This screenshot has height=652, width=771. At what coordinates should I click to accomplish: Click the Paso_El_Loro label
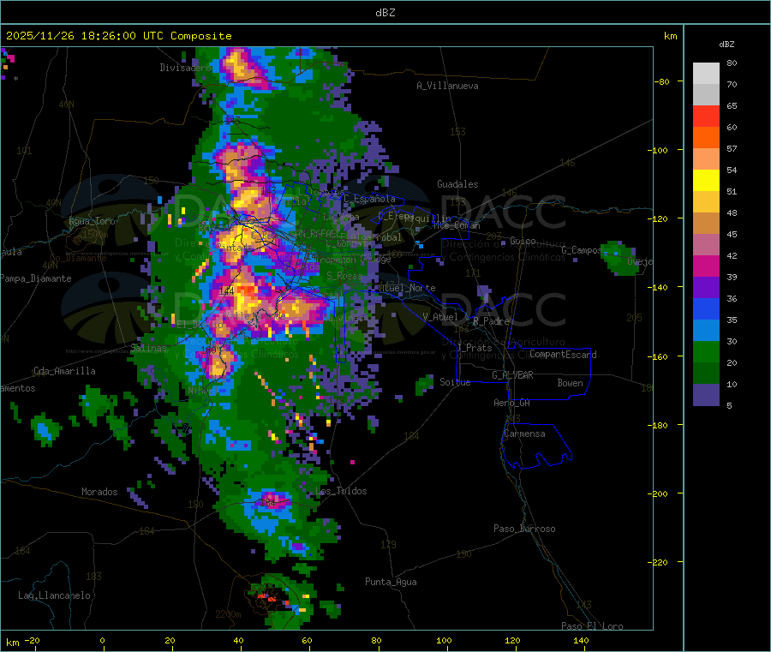(x=592, y=626)
